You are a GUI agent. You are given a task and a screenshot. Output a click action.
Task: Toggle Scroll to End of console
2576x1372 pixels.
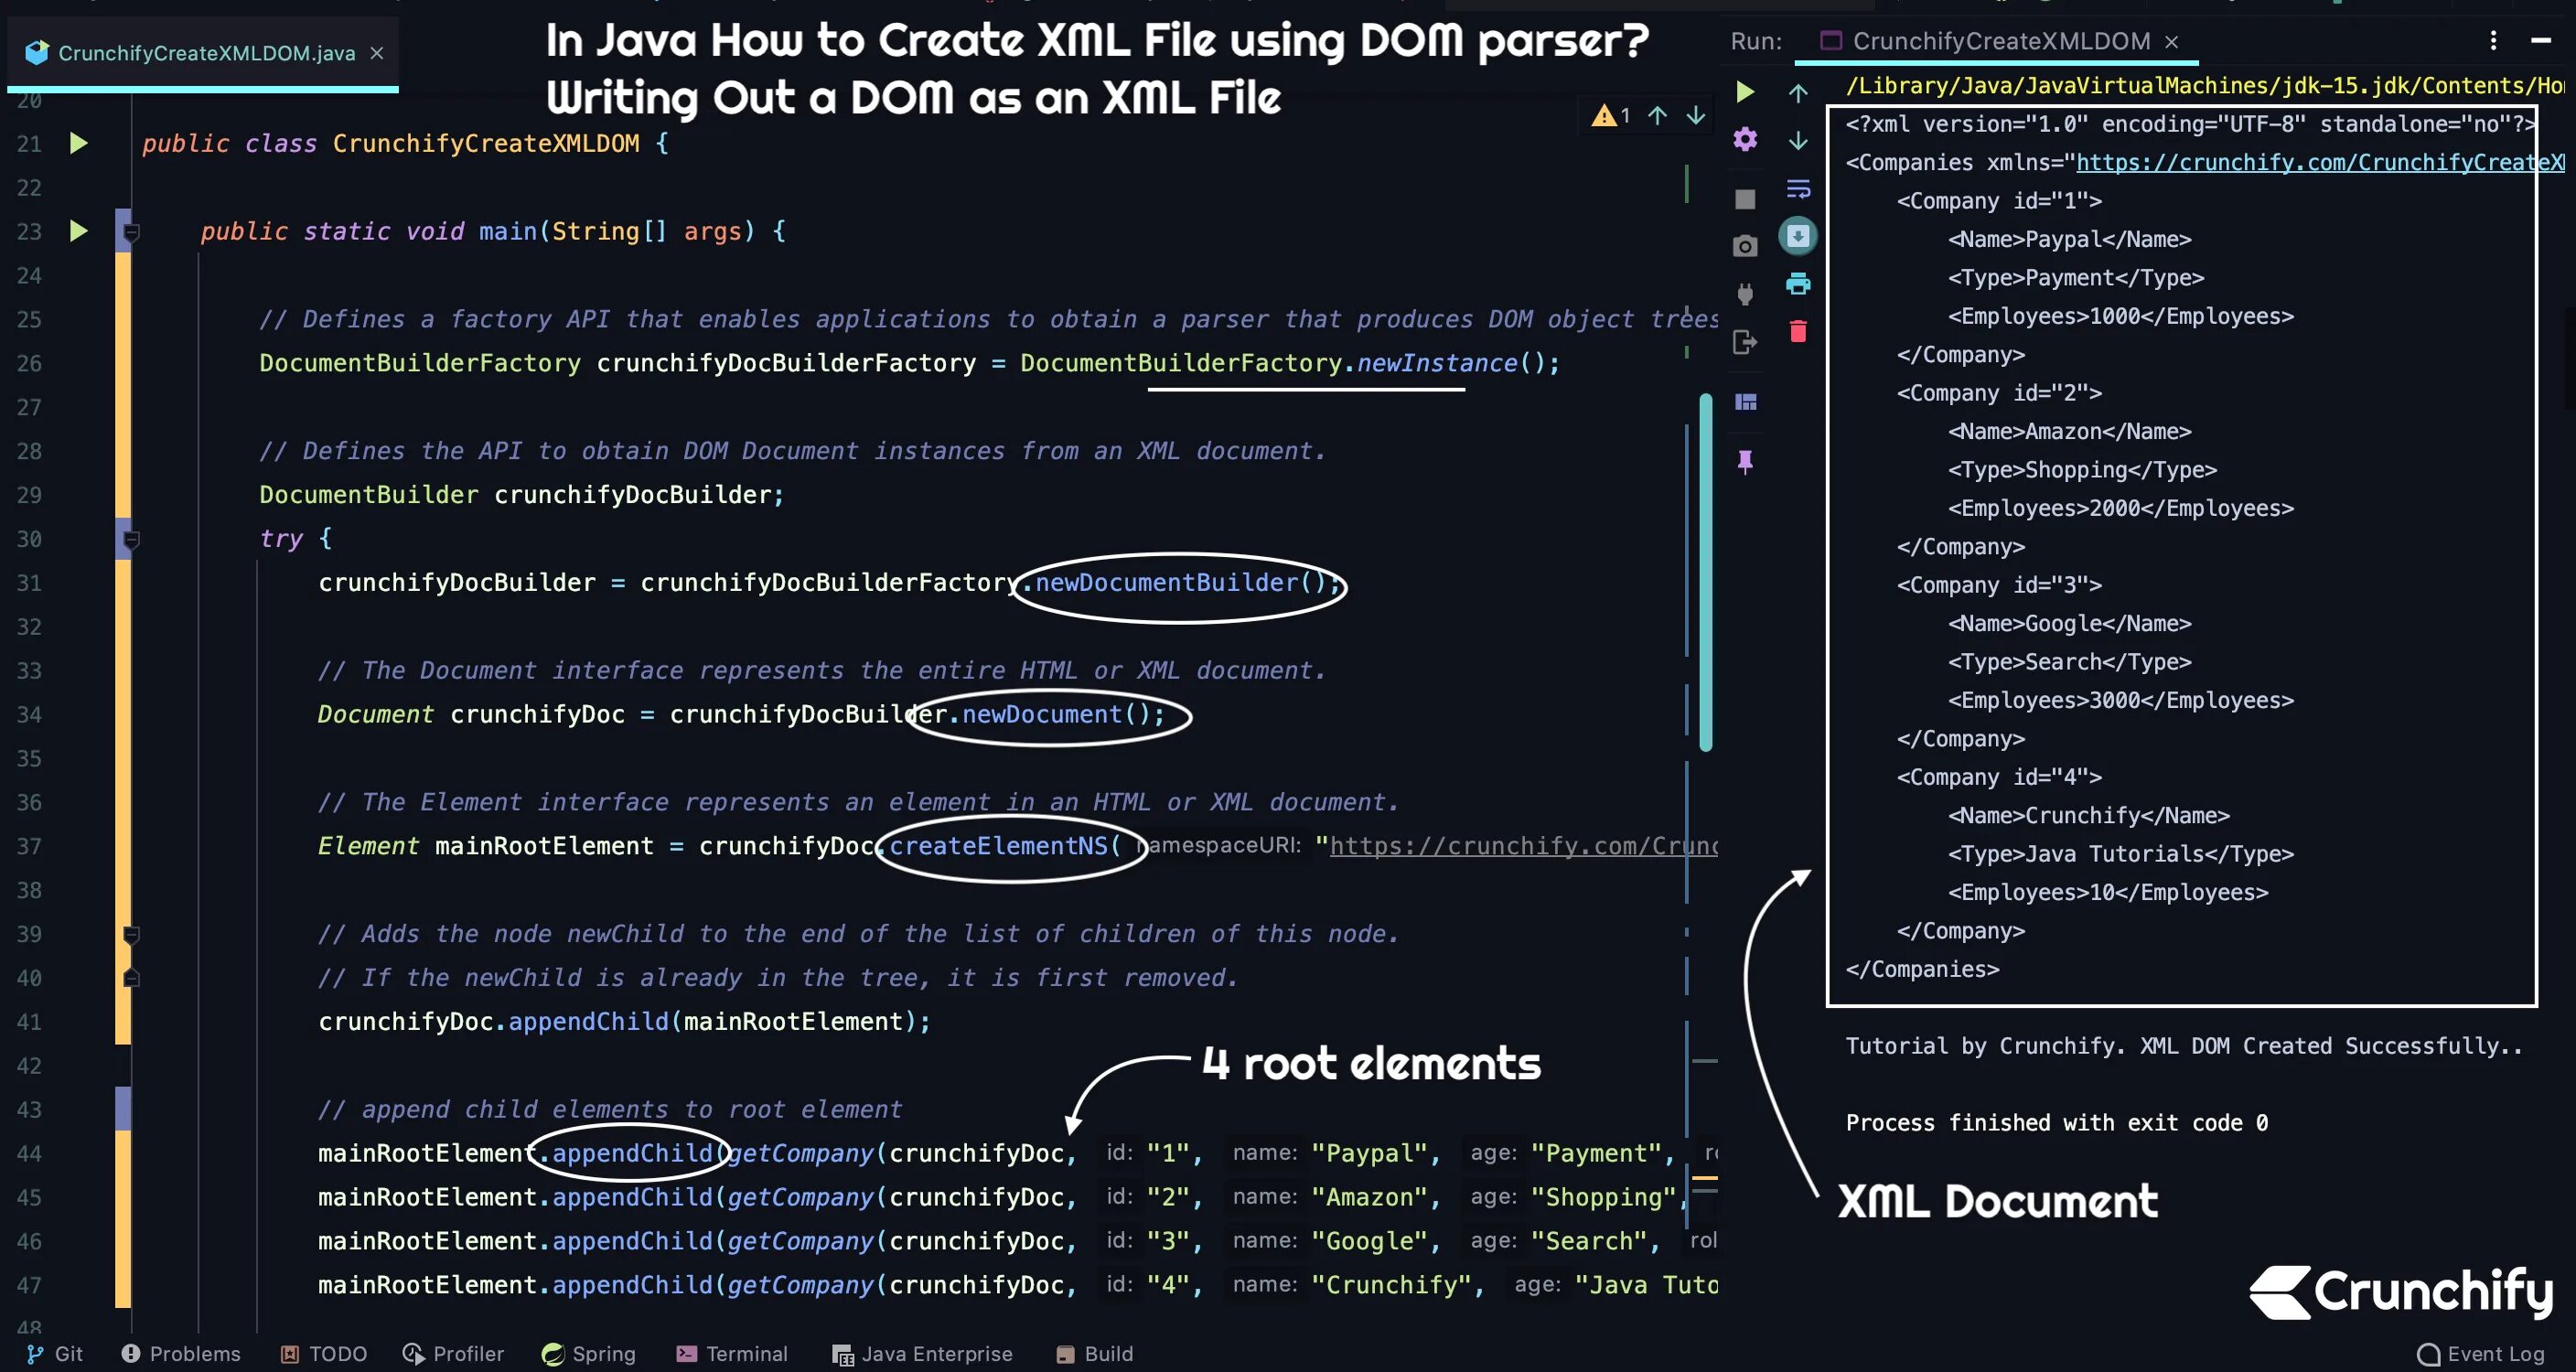[x=1798, y=236]
